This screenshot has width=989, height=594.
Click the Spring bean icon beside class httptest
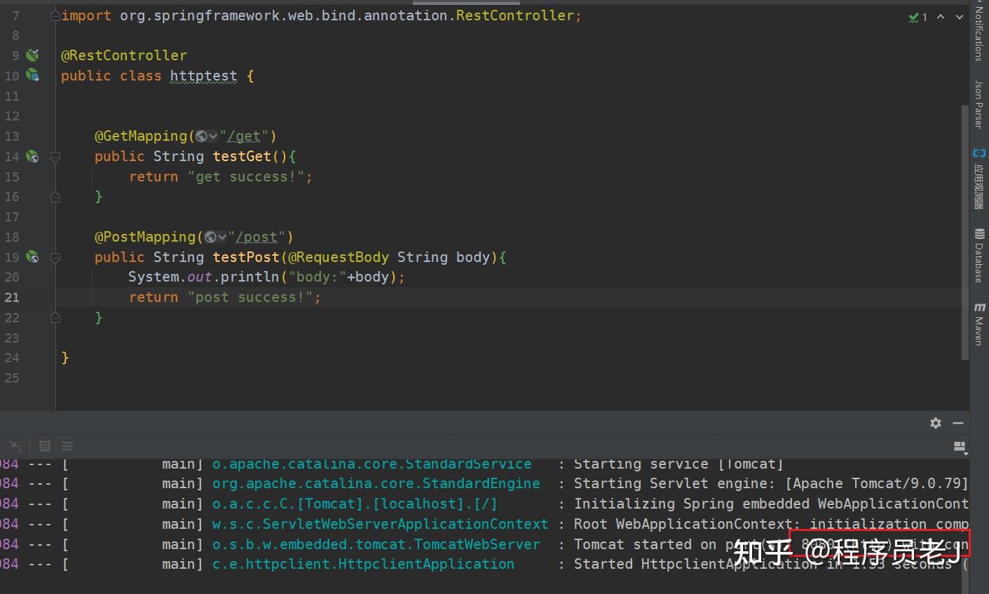[x=32, y=76]
